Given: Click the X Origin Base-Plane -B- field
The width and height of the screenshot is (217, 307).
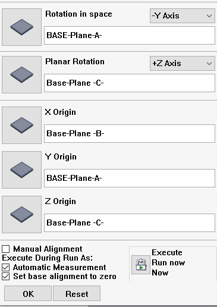Looking at the screenshot, I should pyautogui.click(x=130, y=134).
